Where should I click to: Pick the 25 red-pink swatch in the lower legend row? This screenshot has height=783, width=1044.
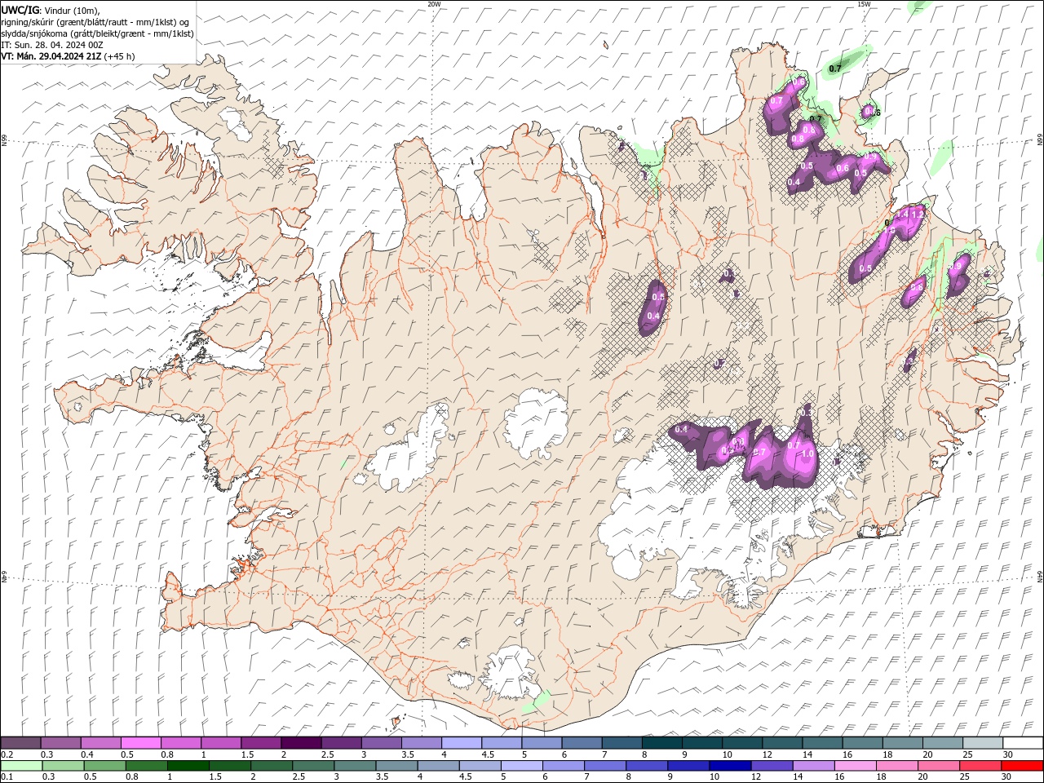pos(979,766)
